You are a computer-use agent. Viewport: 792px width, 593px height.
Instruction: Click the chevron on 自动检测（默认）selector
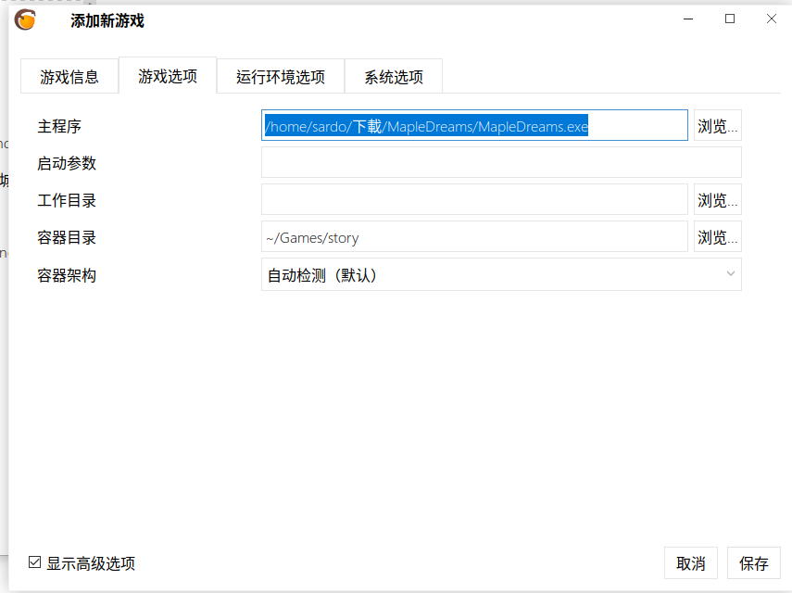[x=731, y=274]
